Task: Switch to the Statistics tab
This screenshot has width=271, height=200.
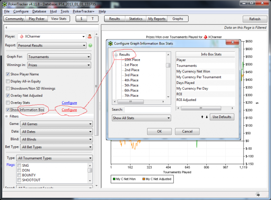Action: pyautogui.click(x=135, y=19)
